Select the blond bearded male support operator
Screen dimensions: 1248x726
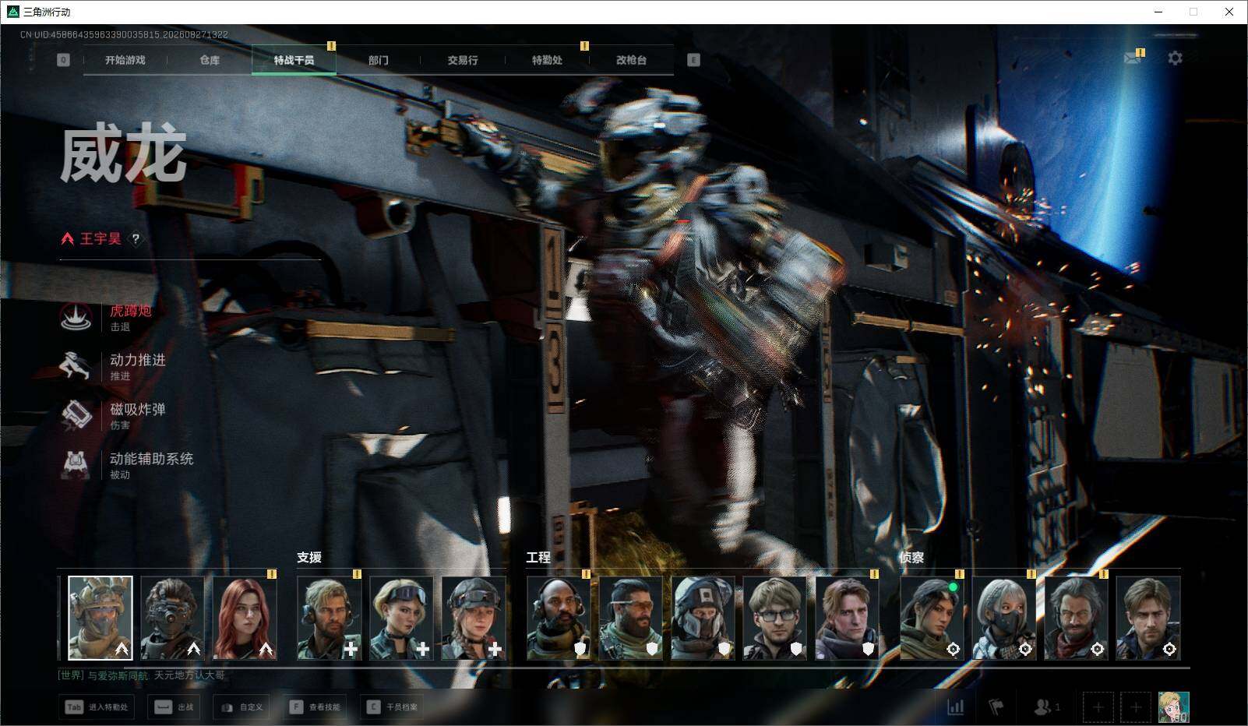(x=330, y=618)
